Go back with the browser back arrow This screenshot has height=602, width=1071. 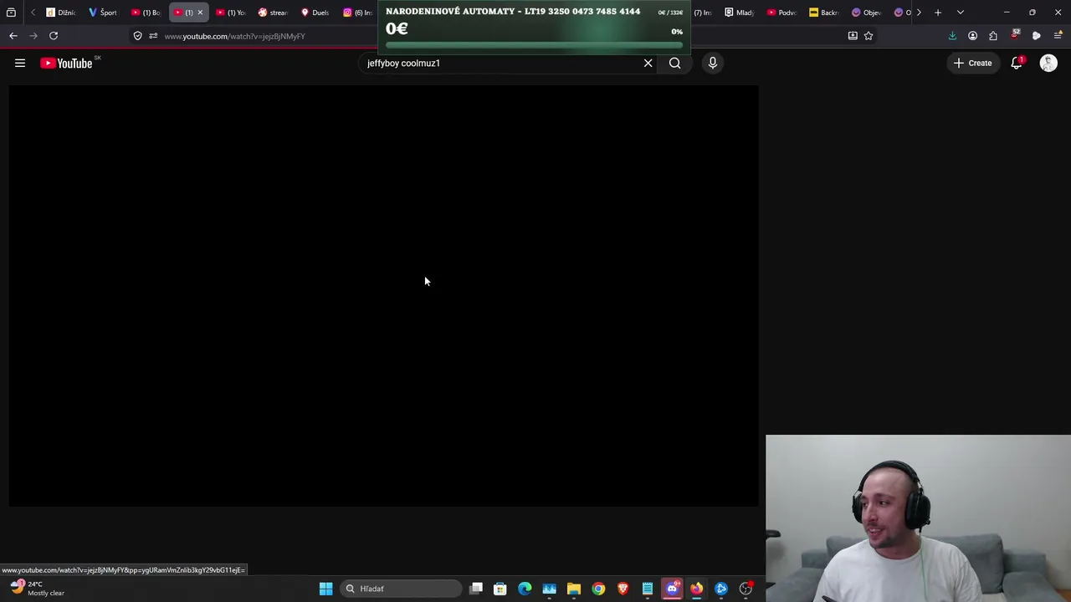13,36
